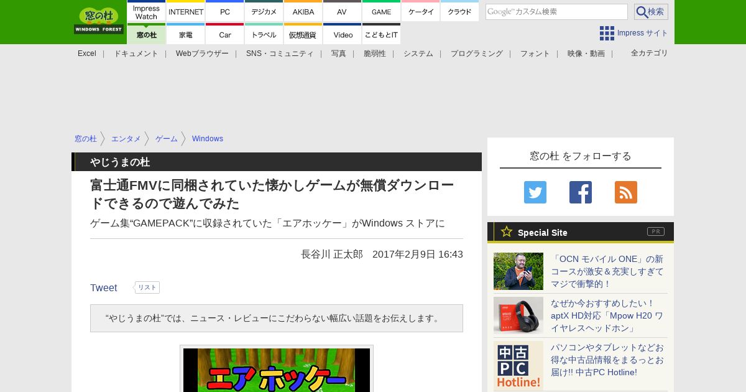Open the GAME tab

[x=381, y=12]
